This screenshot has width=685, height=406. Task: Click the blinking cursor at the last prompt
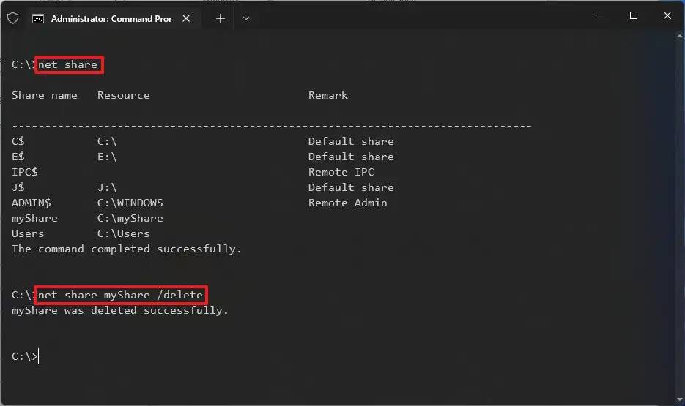tap(39, 356)
